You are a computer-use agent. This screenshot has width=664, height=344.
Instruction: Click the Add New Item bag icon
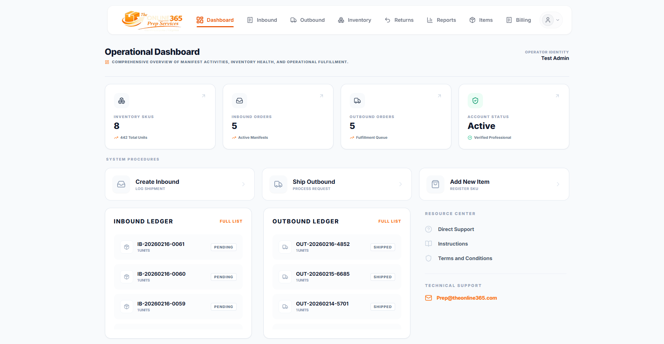coord(435,185)
